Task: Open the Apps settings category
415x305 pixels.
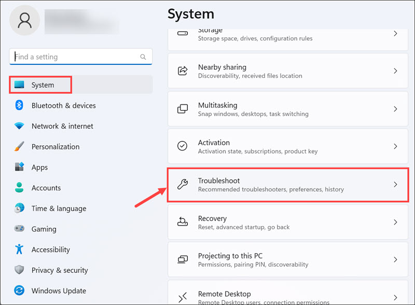Action: pyautogui.click(x=39, y=168)
